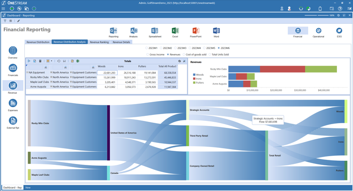
Task: Refresh the Totals grid panel
Action: pos(179,61)
